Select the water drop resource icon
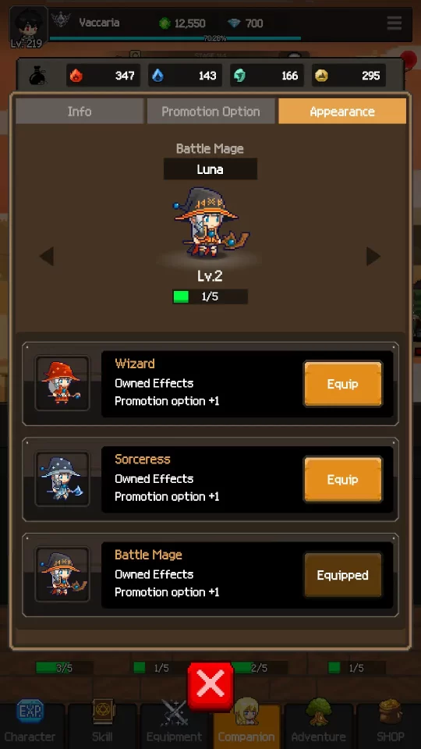 157,76
